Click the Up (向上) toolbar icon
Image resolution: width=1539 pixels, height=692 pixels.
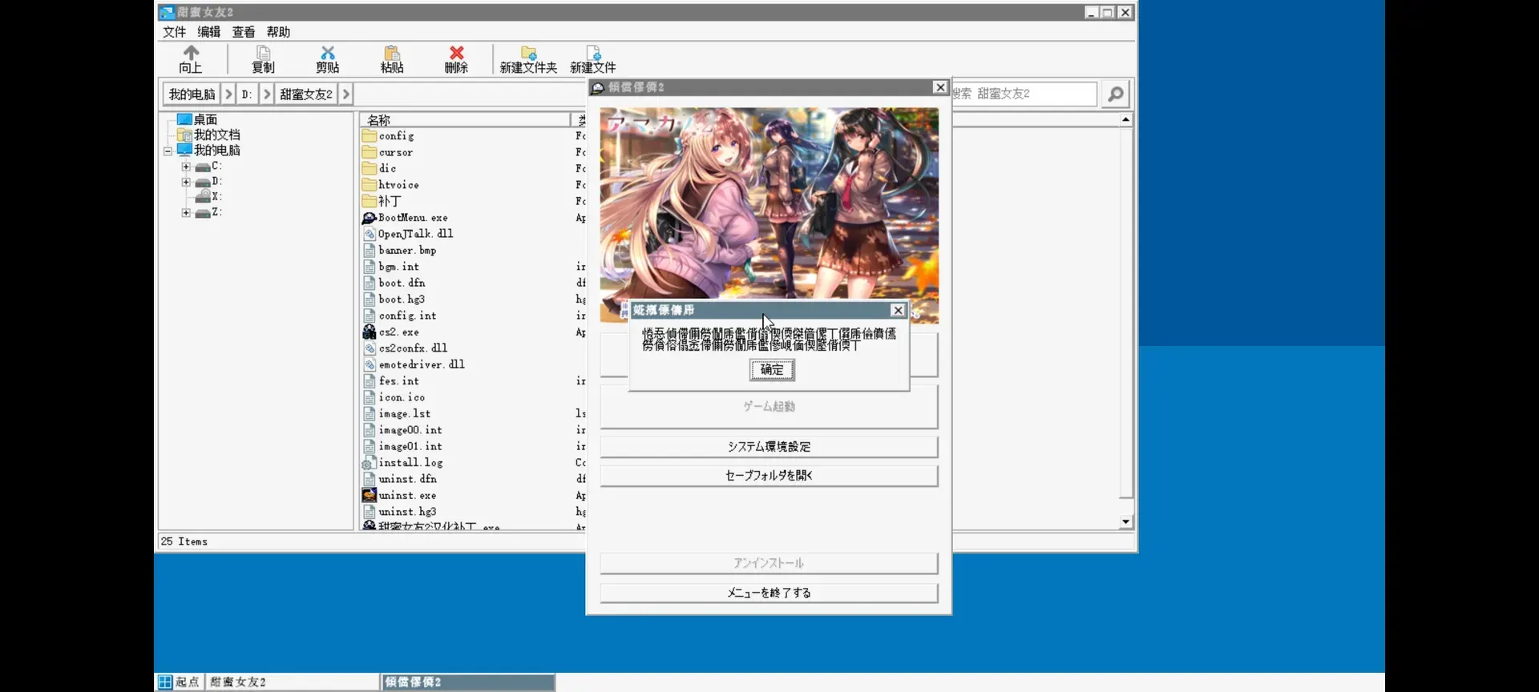191,53
